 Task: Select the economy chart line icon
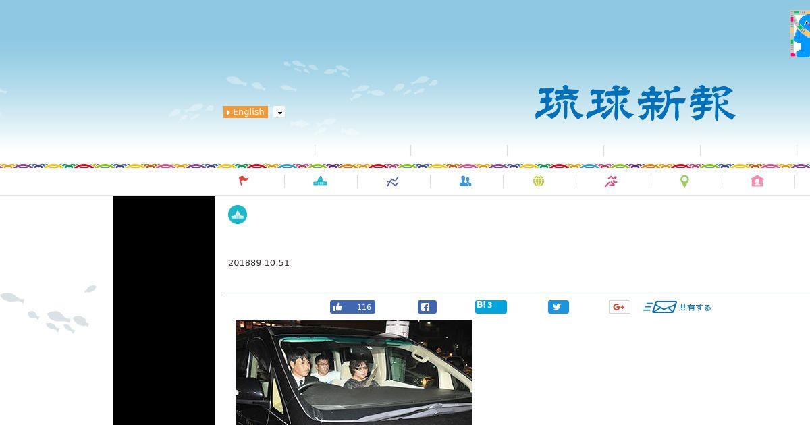(393, 181)
